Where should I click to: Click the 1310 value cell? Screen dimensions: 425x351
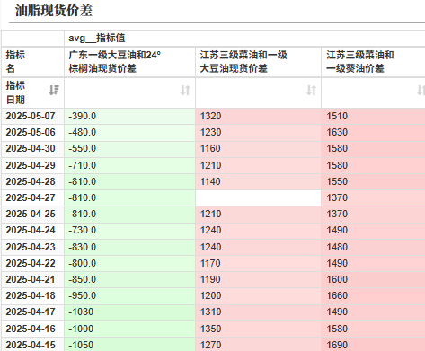(x=258, y=312)
